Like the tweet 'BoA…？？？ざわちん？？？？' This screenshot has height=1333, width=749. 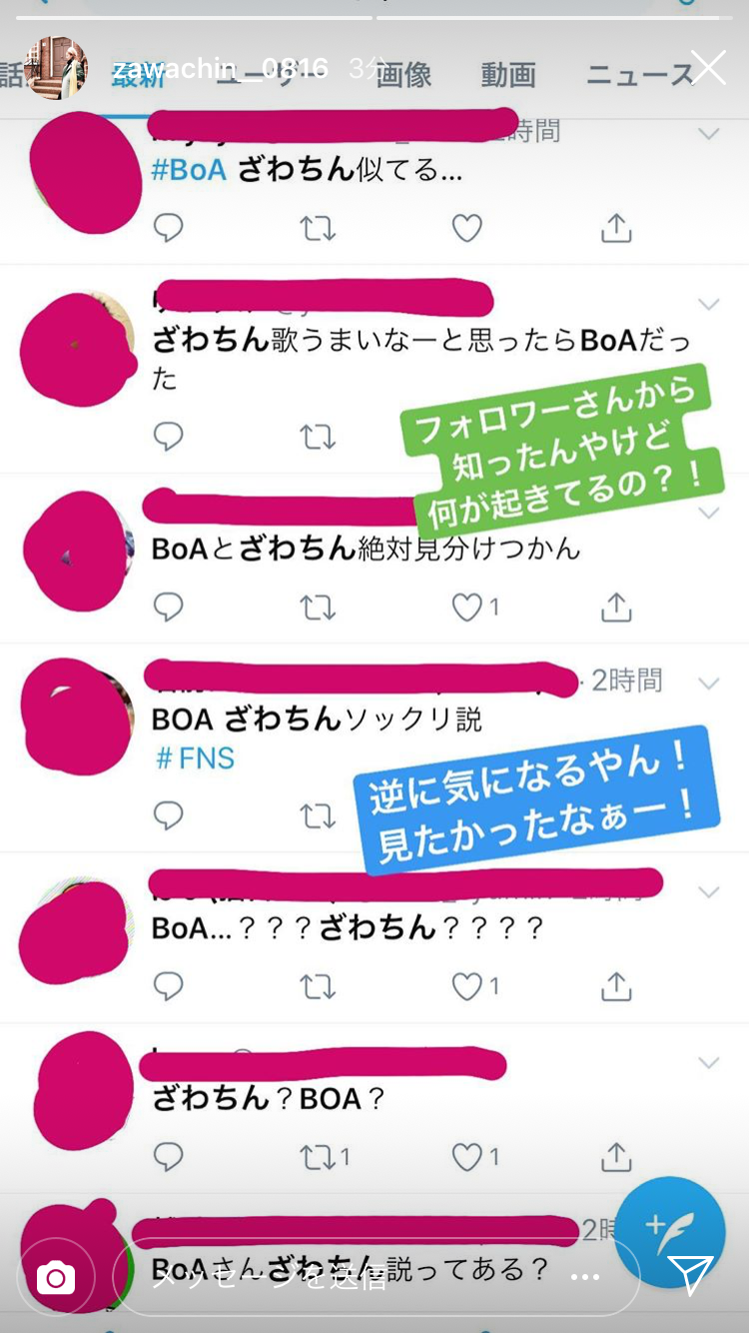coord(467,986)
